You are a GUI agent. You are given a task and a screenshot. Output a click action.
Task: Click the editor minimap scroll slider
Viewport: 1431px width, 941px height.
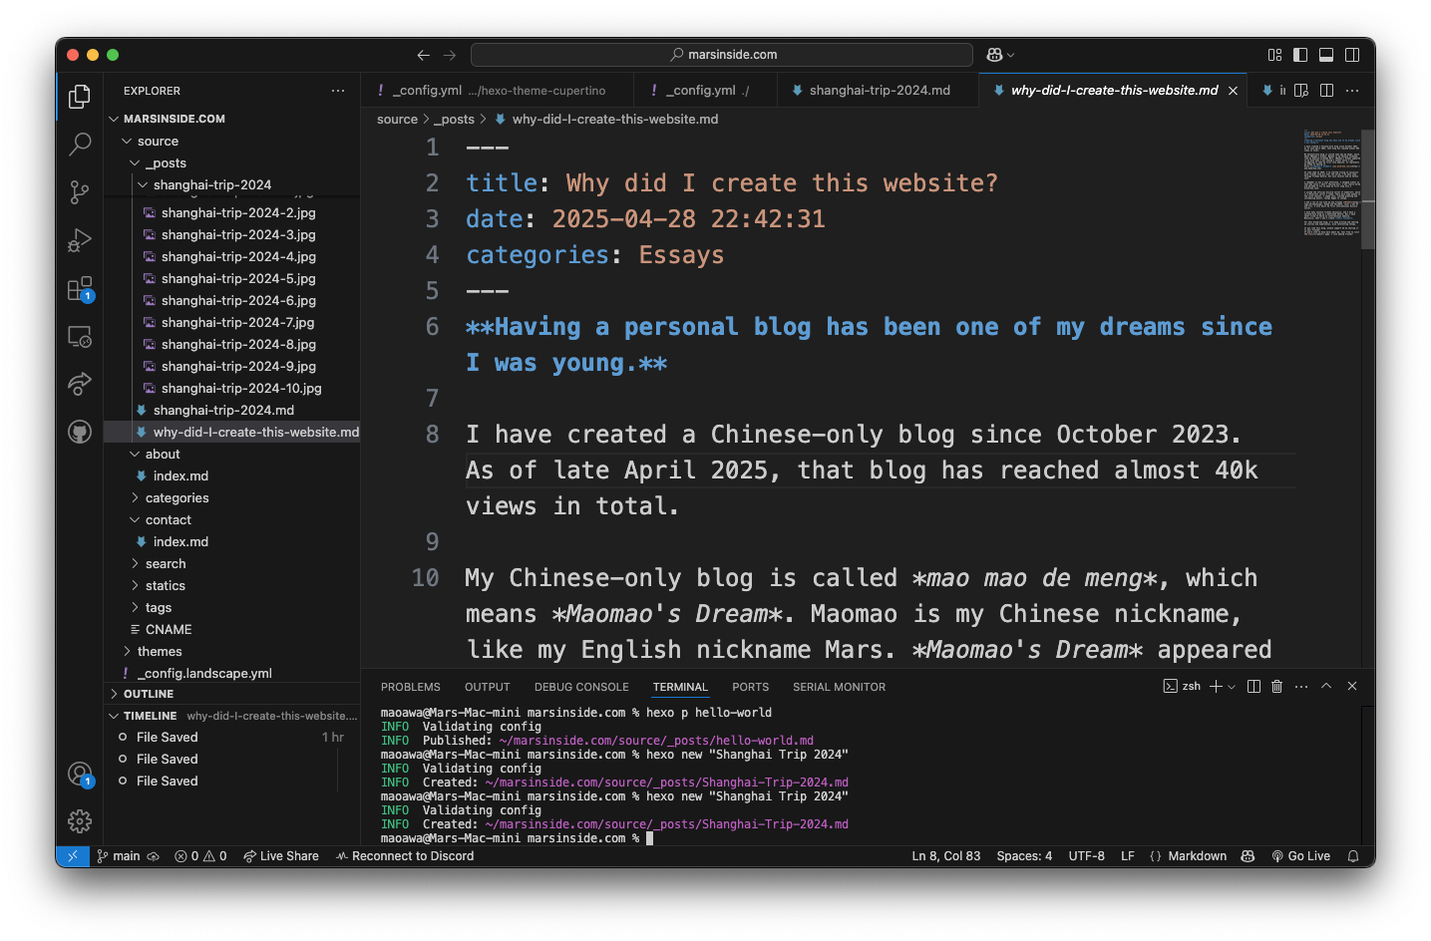click(1367, 189)
